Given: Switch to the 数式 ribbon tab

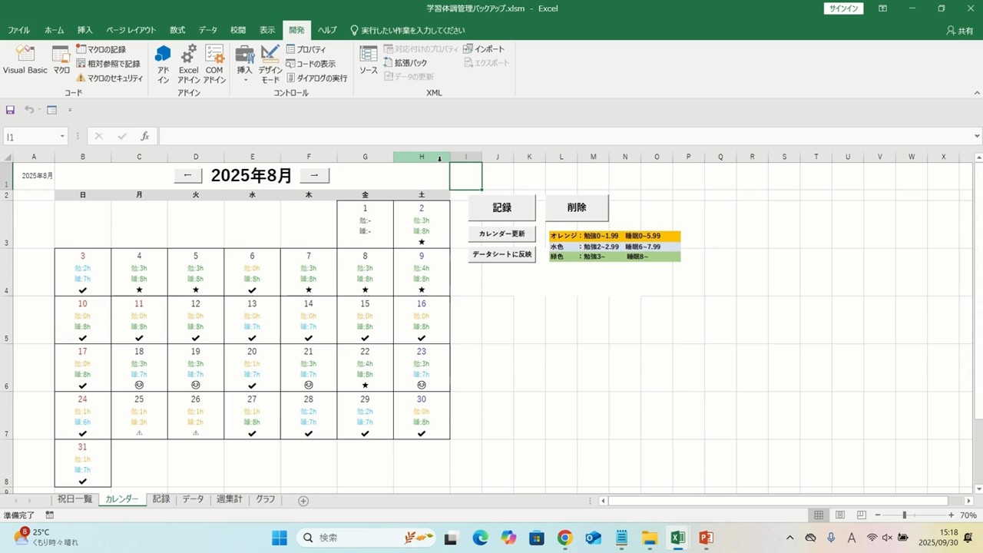Looking at the screenshot, I should (177, 30).
